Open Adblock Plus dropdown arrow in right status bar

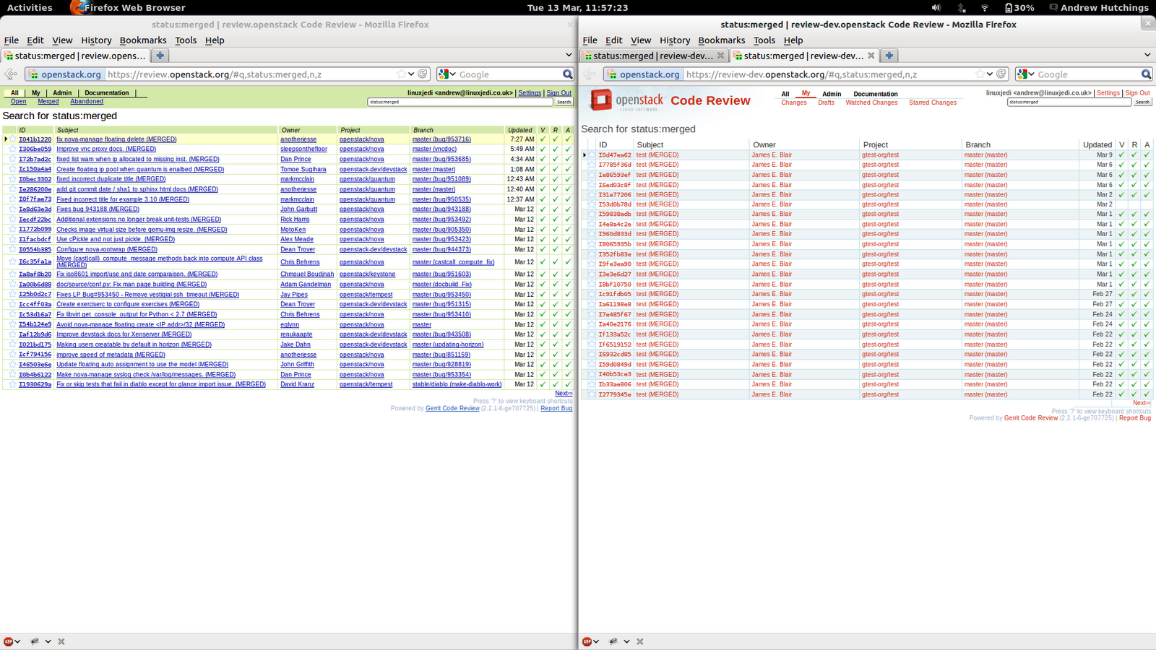click(596, 641)
